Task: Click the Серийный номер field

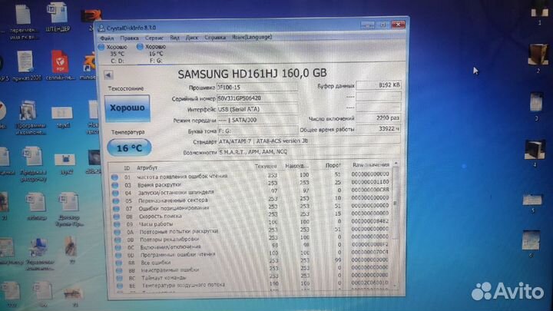Action: [x=257, y=98]
